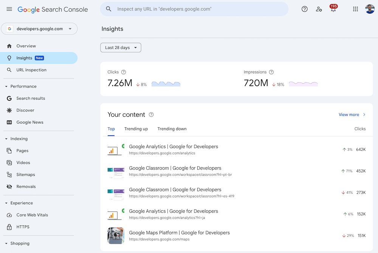The image size is (378, 253).
Task: Open the Search results report
Action: pos(39,98)
